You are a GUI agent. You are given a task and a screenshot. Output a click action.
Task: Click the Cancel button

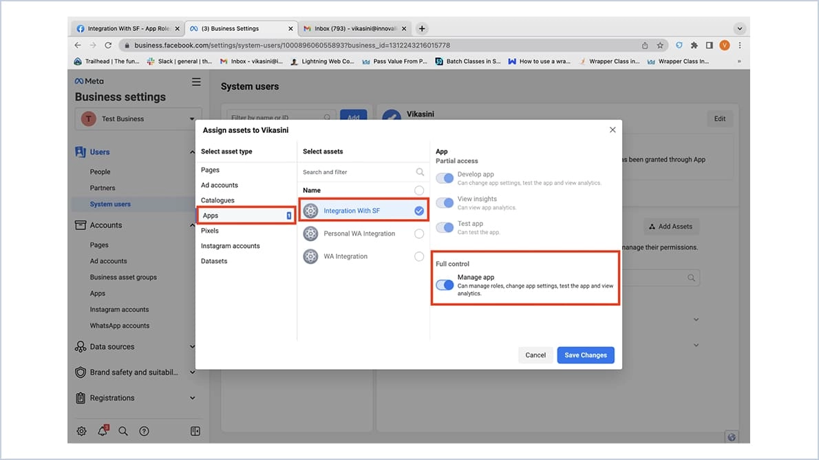pos(535,355)
